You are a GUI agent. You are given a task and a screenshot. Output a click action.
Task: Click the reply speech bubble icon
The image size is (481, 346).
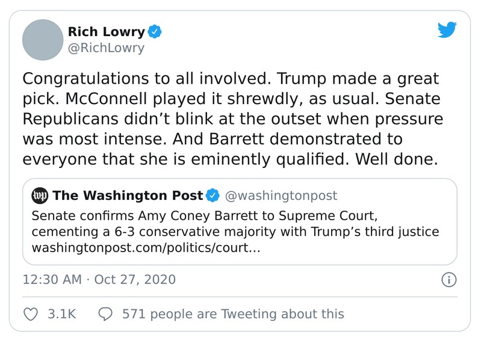pyautogui.click(x=105, y=314)
